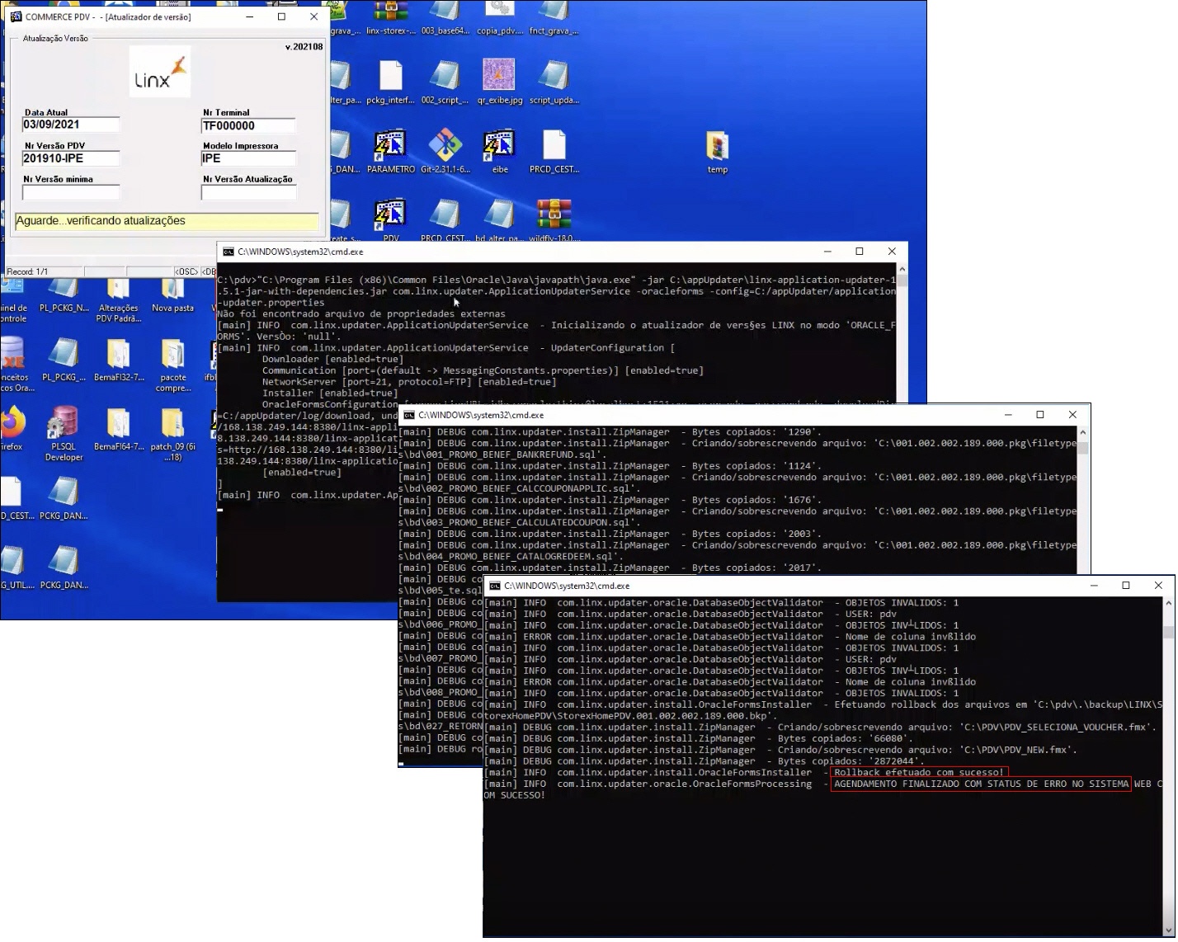Click the 'Record: 1/1' status bar text
Image resolution: width=1178 pixels, height=942 pixels.
(27, 271)
